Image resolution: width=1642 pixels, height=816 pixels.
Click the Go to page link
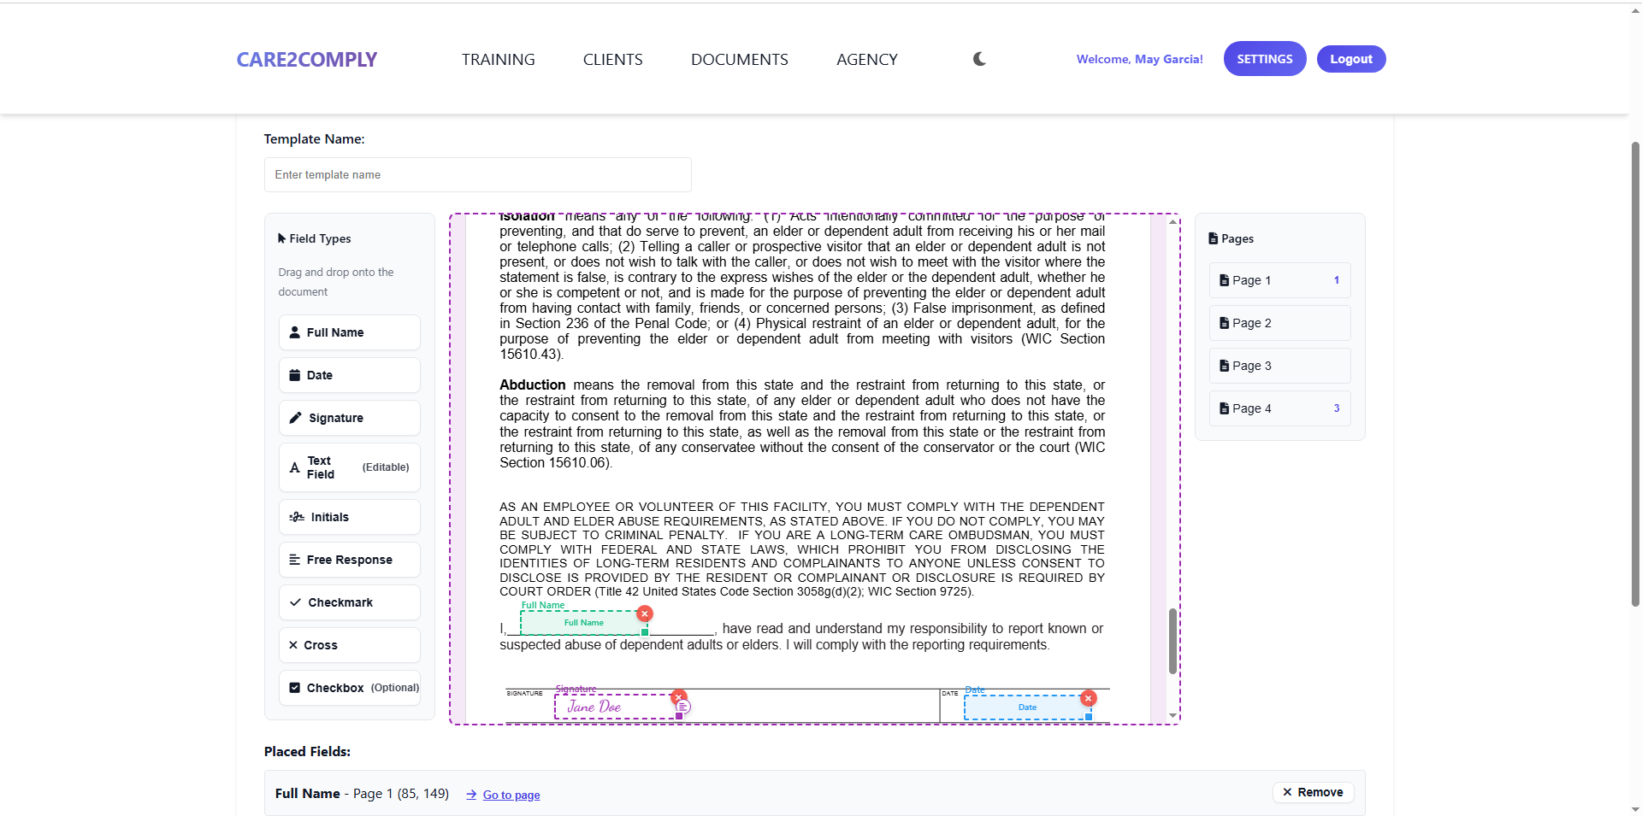pos(511,795)
